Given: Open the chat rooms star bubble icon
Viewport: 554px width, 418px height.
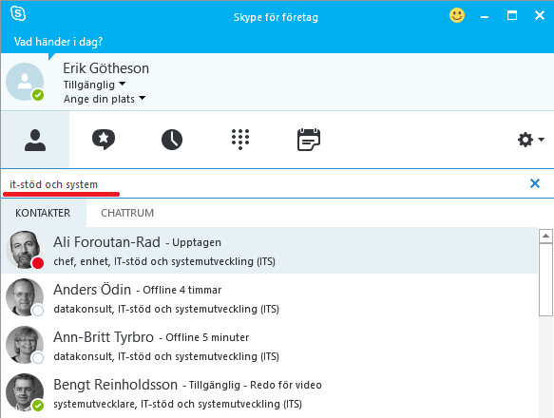Looking at the screenshot, I should (104, 140).
